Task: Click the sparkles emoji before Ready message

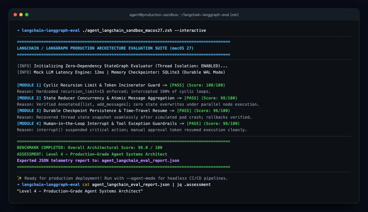Action: point(19,178)
